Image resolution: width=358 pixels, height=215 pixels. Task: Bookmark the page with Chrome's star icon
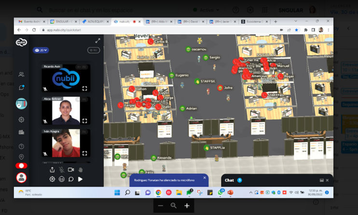(296, 30)
